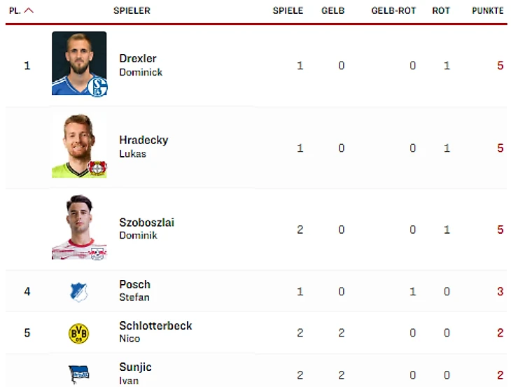511x387 pixels.
Task: Select the SPIELE column header
Action: coord(288,10)
